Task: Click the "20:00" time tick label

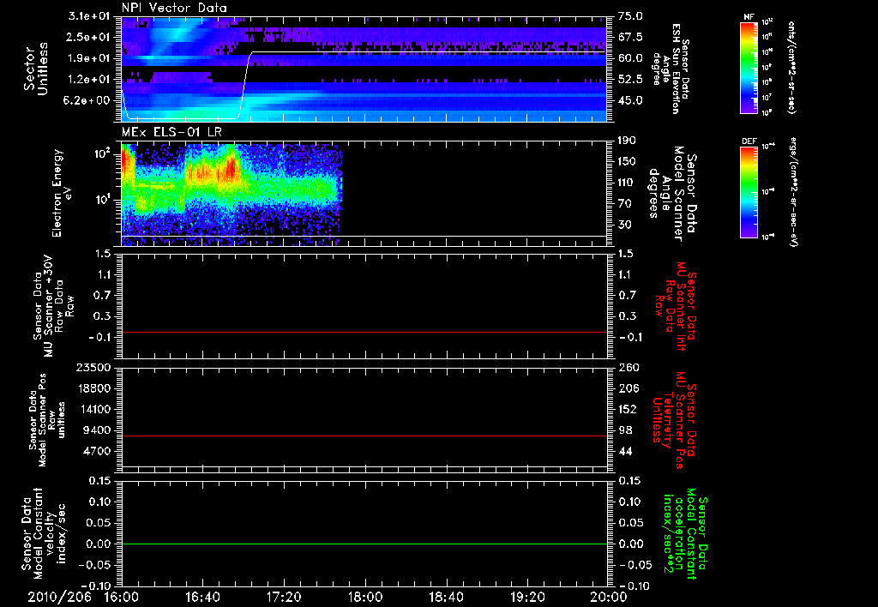Action: [609, 598]
